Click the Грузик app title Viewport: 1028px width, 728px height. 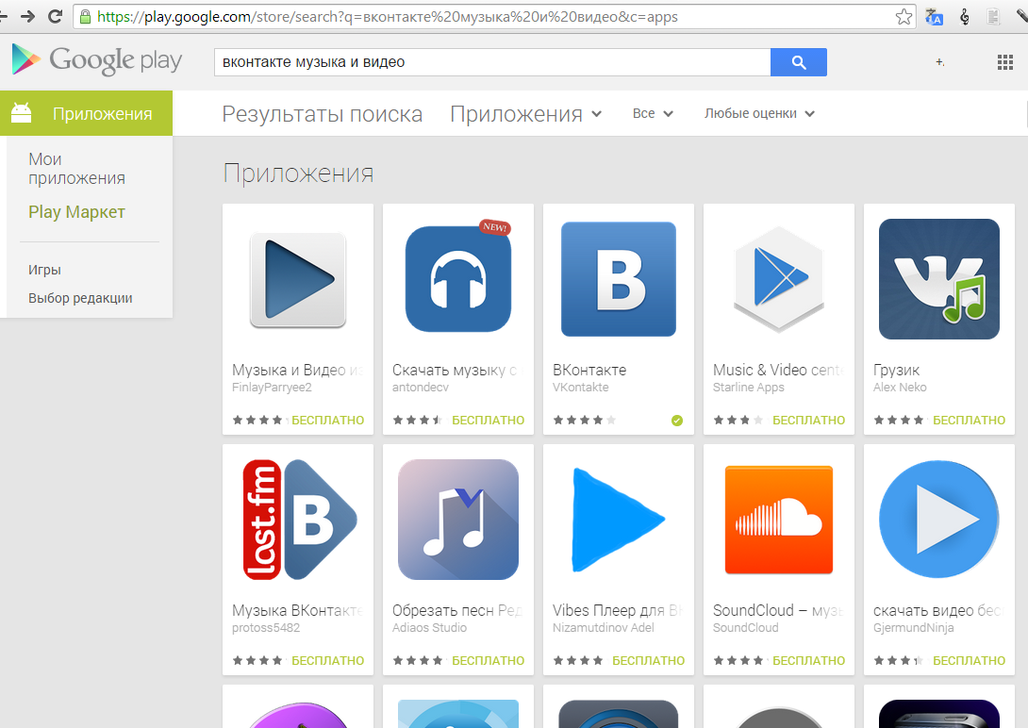[896, 371]
